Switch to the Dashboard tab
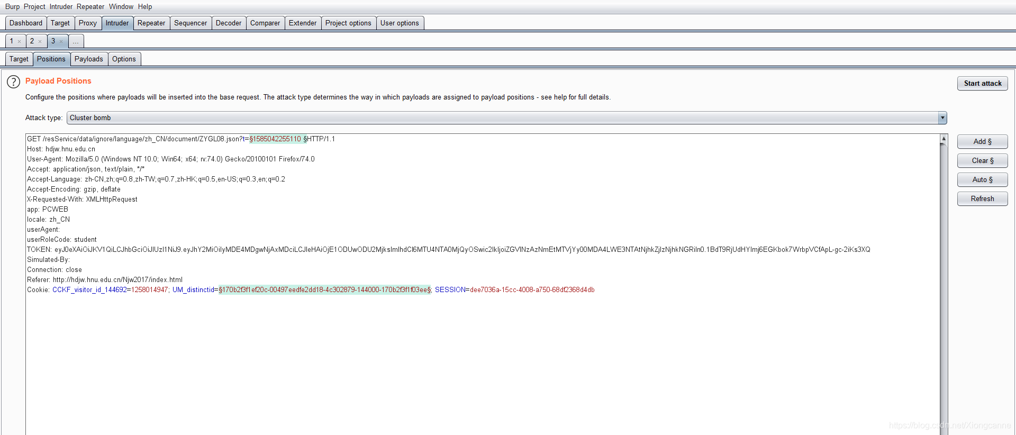This screenshot has width=1016, height=435. [x=26, y=23]
